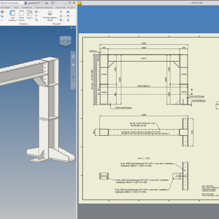Open the Vault ribbon tab
The image size is (219, 219).
[x=16, y=7]
